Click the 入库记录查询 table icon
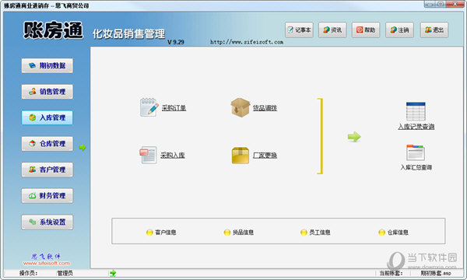Image resolution: width=467 pixels, height=280 pixels. pos(416,111)
